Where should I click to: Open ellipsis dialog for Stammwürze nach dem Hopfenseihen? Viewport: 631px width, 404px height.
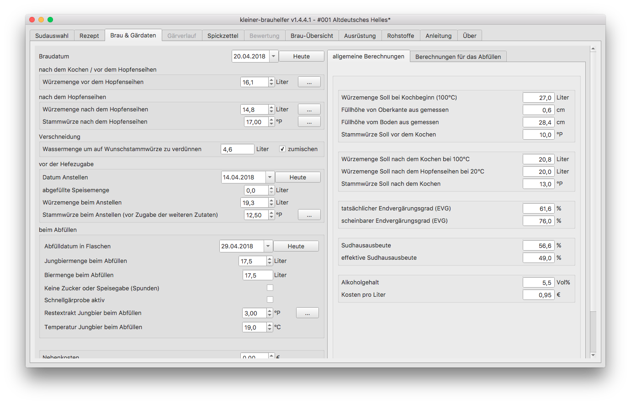(x=309, y=122)
